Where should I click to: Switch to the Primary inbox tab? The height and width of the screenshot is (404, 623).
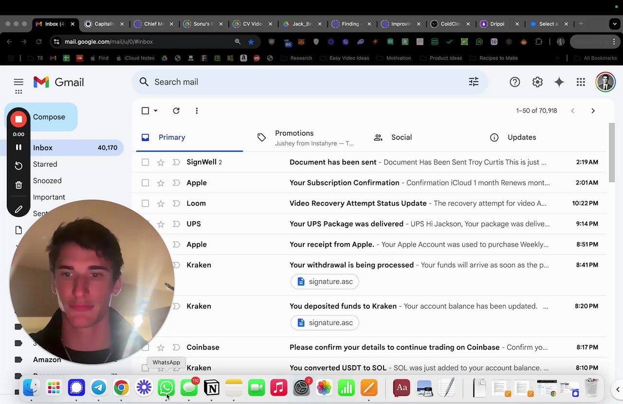click(x=189, y=138)
